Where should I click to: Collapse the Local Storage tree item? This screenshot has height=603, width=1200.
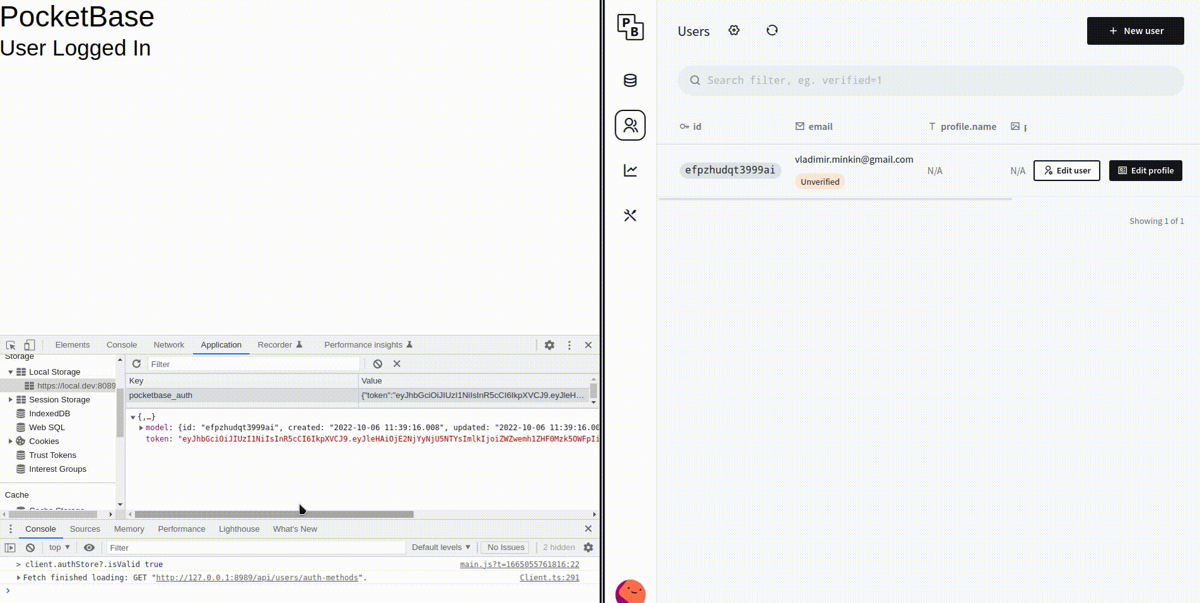pyautogui.click(x=10, y=372)
